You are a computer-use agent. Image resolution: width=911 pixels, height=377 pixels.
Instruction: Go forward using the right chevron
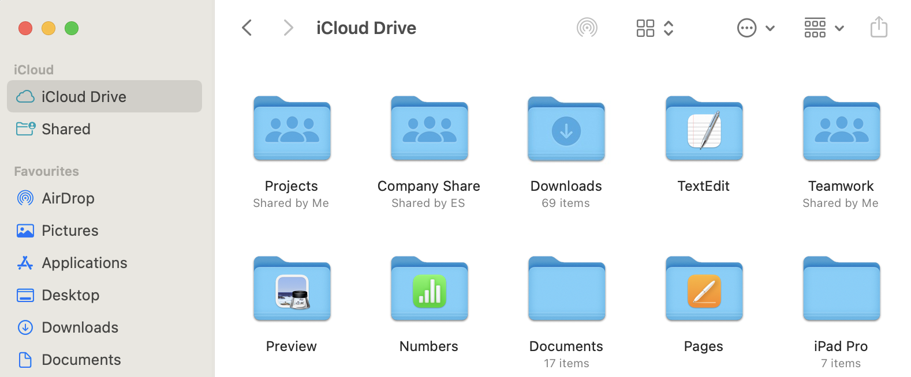click(288, 28)
